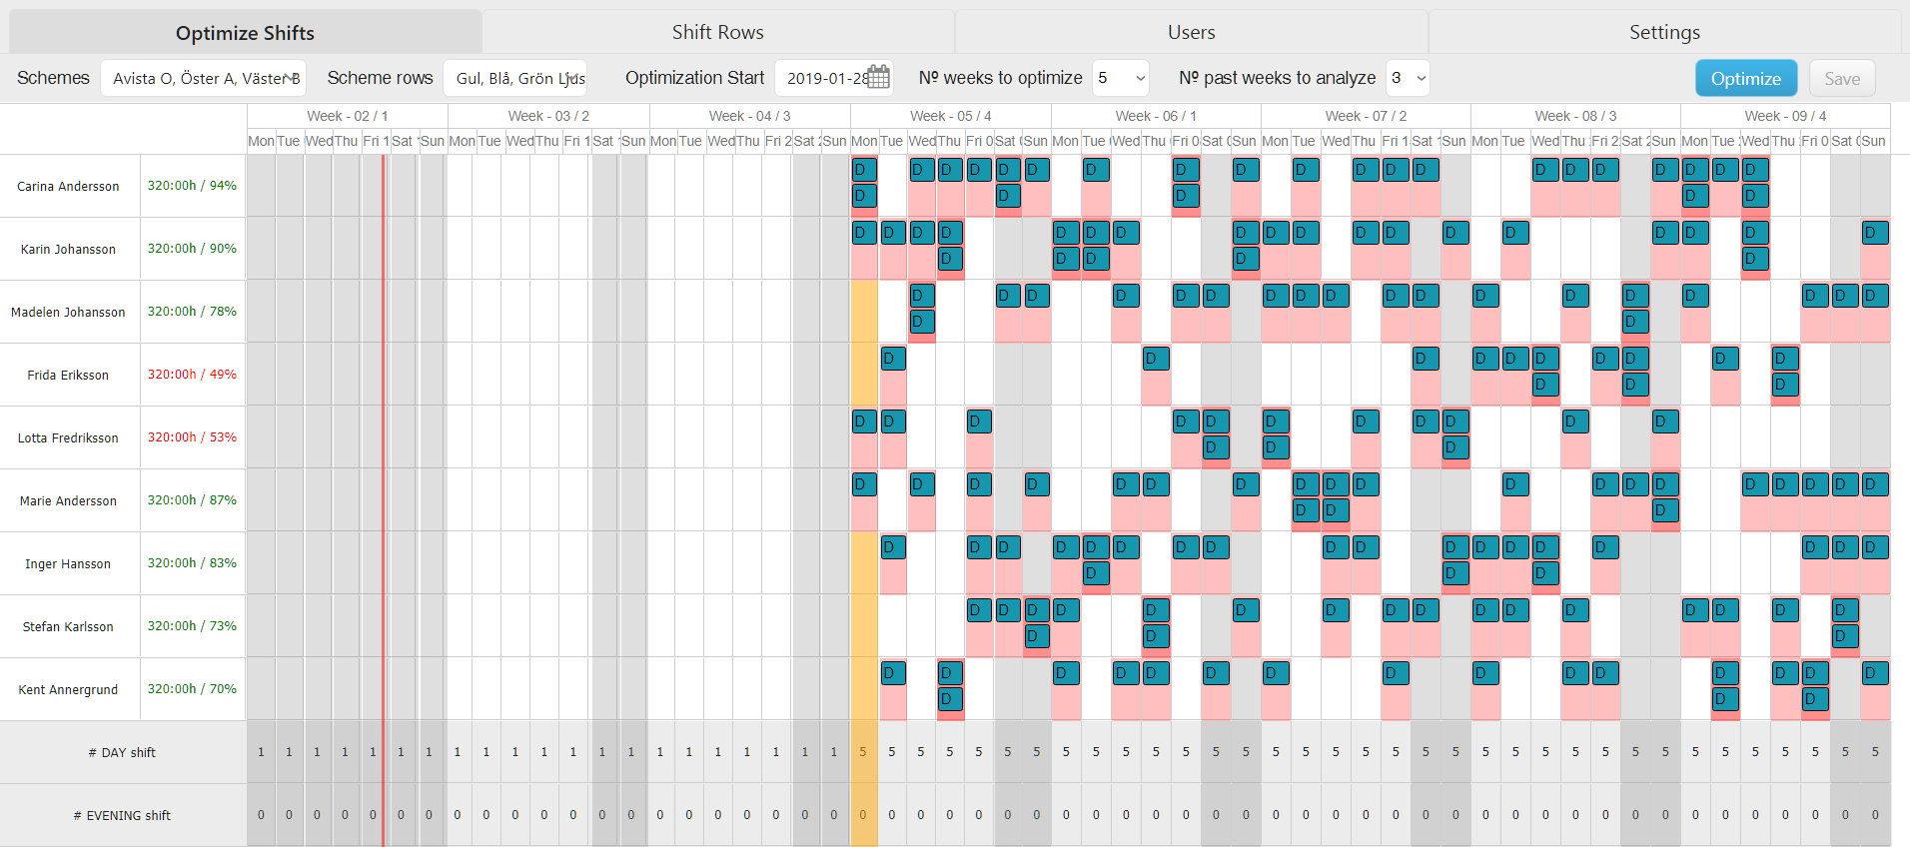
Task: Select Madelen Johansson's orange Monday cell
Action: pos(864,312)
